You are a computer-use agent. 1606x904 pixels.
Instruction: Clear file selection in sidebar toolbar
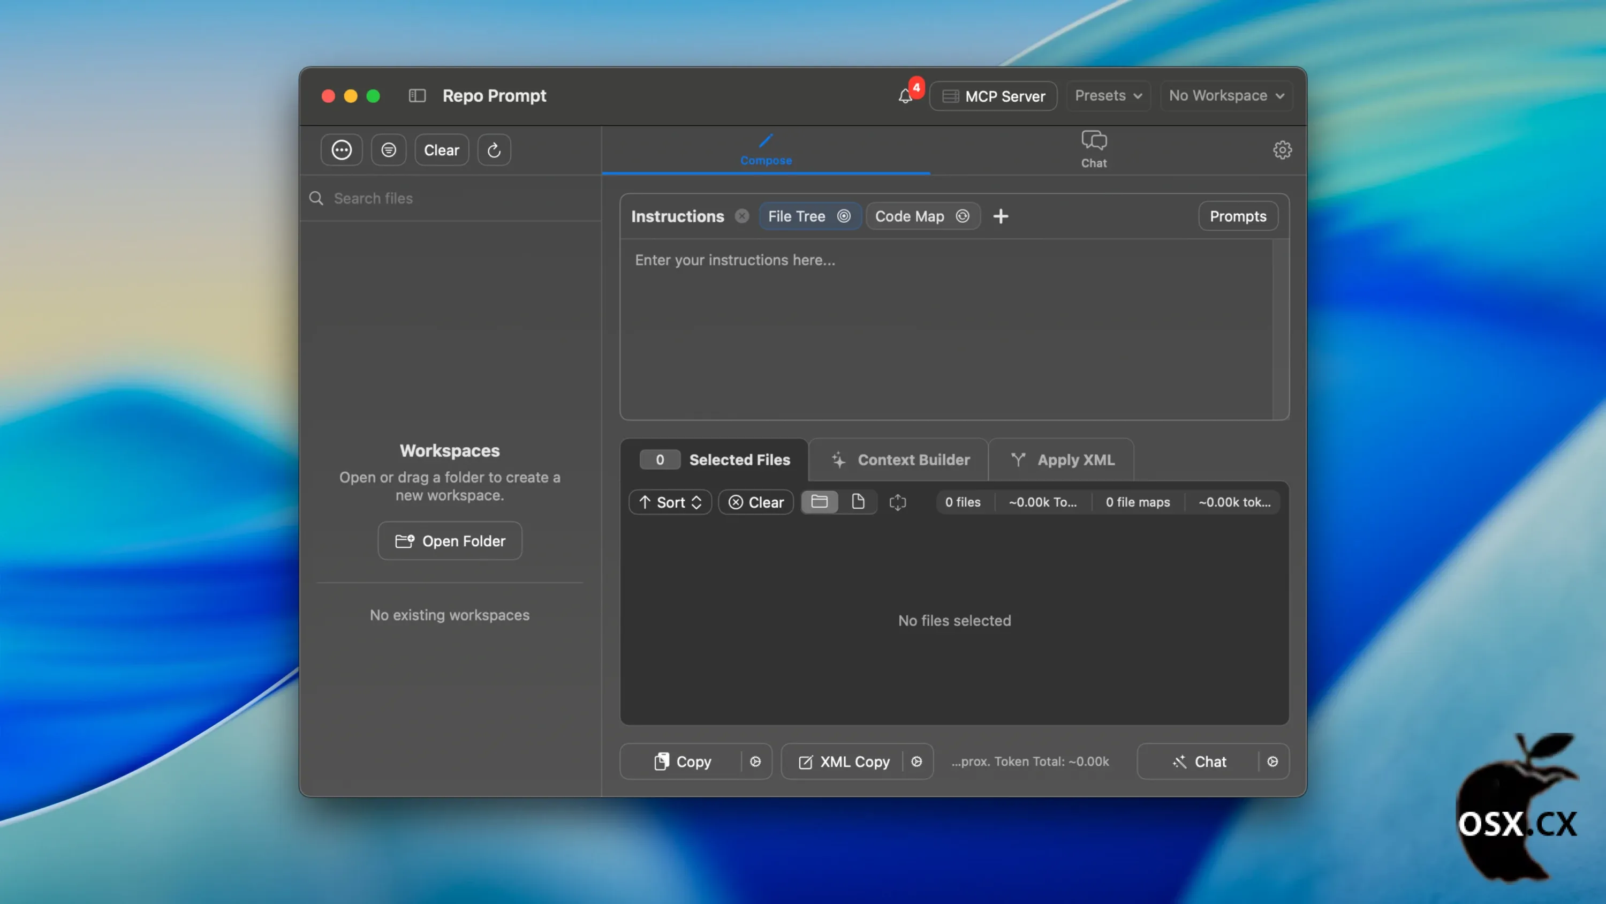pos(442,150)
